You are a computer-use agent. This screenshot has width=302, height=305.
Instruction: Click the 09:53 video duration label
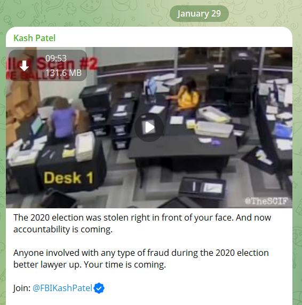coord(56,58)
